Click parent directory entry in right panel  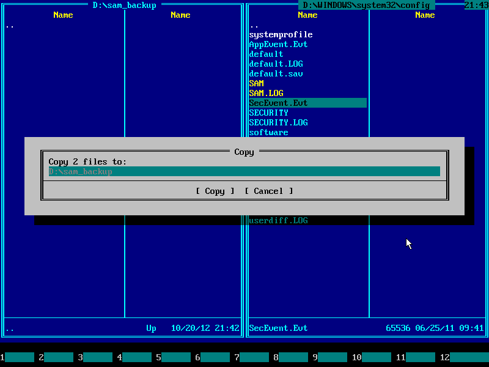tap(254, 26)
